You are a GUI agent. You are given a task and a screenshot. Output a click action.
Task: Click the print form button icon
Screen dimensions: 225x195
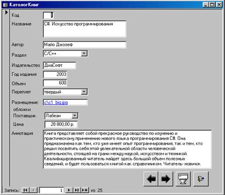(x=183, y=178)
